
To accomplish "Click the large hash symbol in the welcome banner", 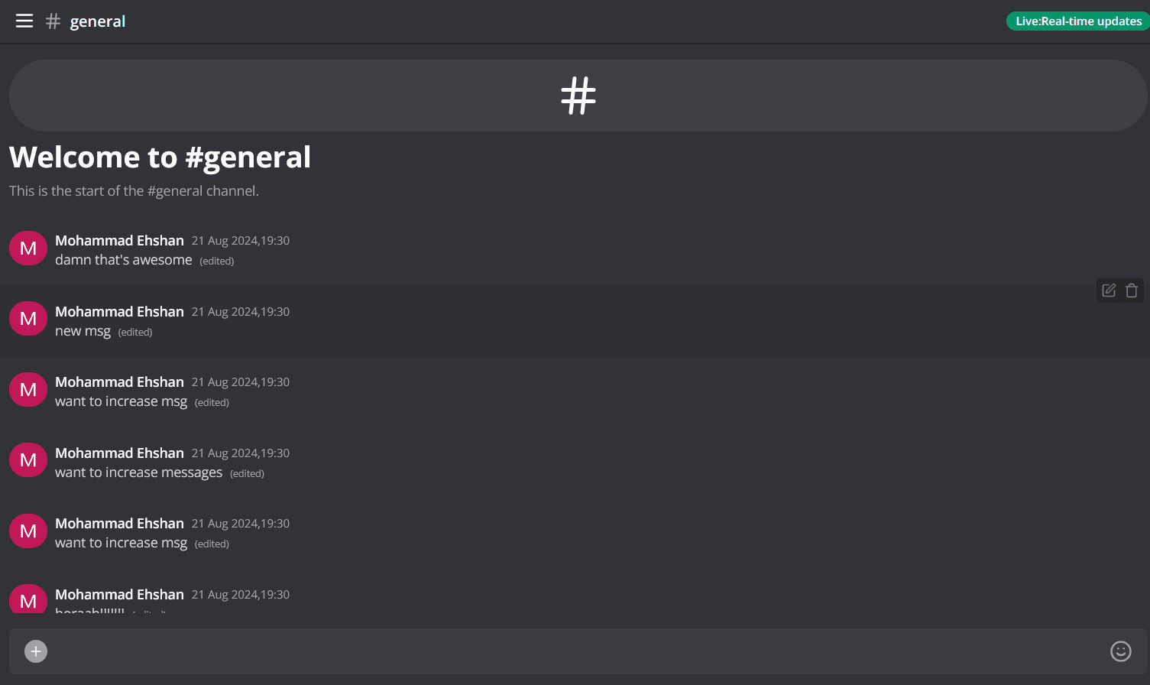I will pos(578,96).
